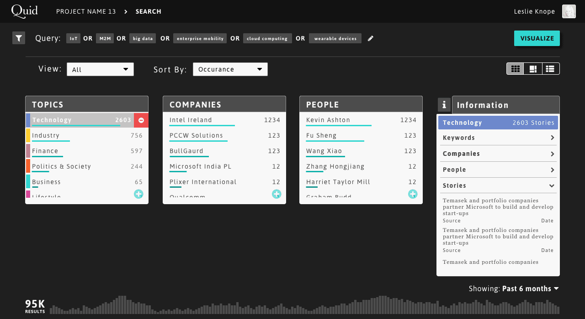The height and width of the screenshot is (319, 585).
Task: Switch to grid view layout
Action: pyautogui.click(x=516, y=69)
